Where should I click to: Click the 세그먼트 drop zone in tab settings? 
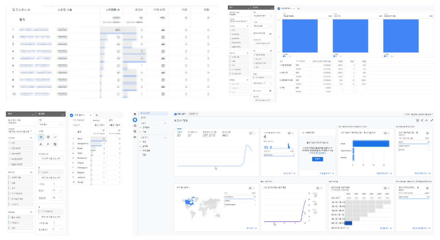51,158
